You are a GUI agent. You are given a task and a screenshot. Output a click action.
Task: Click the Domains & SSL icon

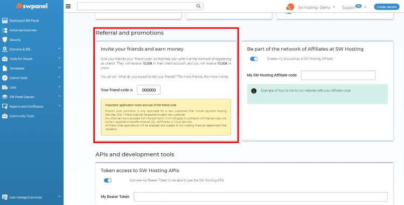[x=5, y=49]
